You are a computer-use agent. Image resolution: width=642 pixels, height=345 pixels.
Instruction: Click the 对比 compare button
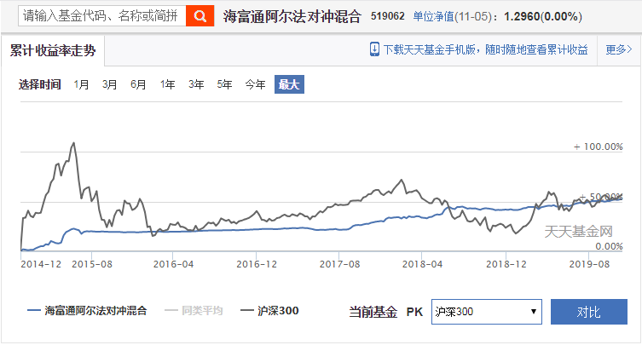coord(589,312)
